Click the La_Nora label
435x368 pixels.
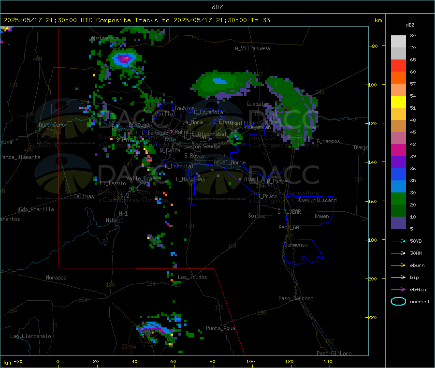pos(192,122)
